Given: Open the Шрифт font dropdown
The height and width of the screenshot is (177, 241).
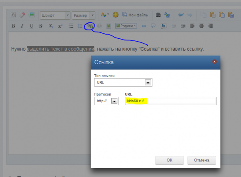Looking at the screenshot, I should [67, 15].
